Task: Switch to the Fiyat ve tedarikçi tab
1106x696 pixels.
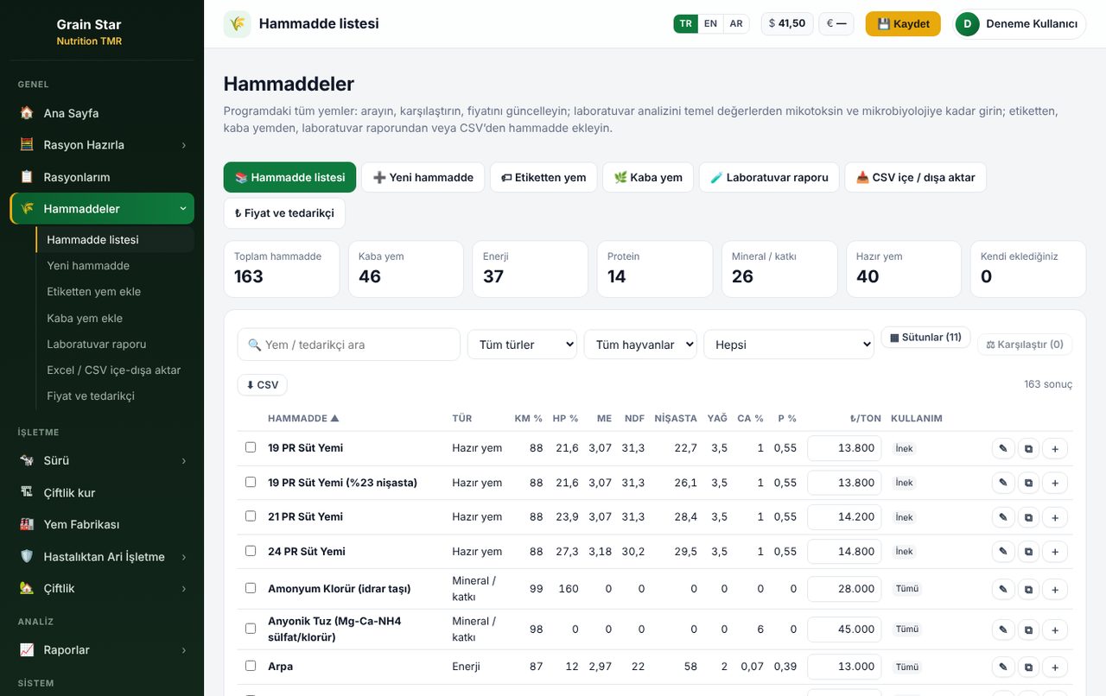Action: tap(284, 213)
